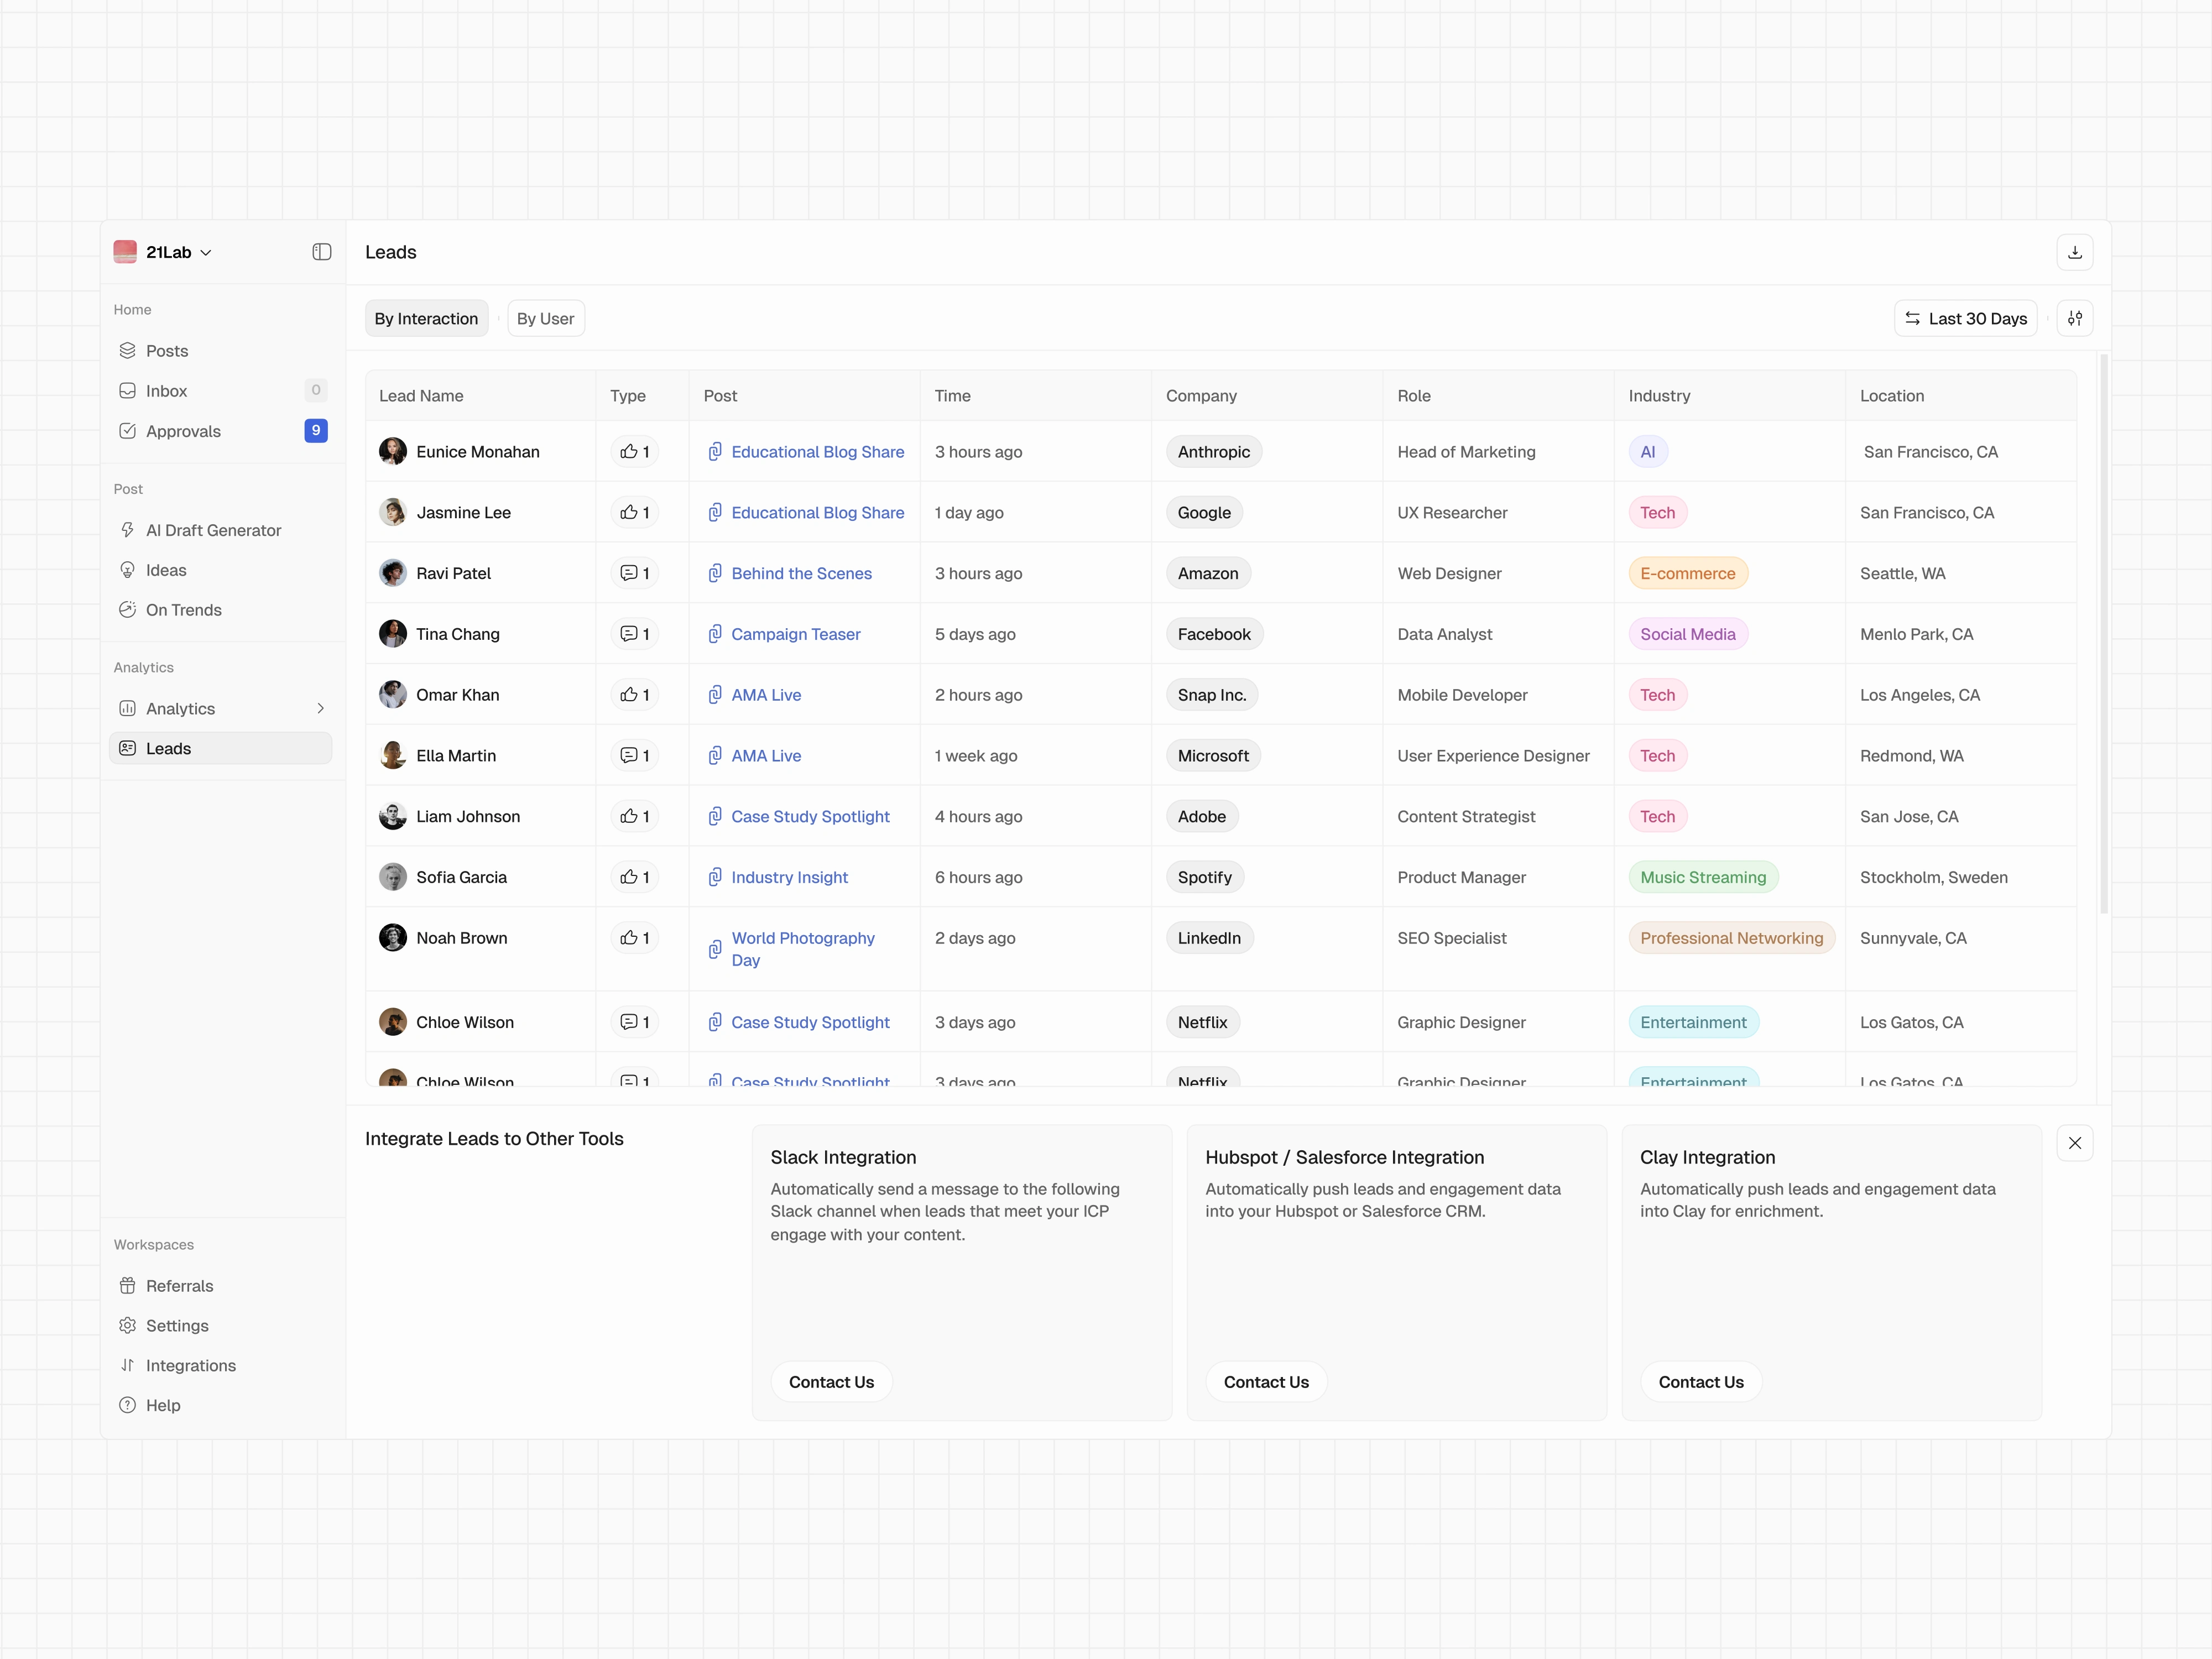Open Referrals gift icon
Screen dimensions: 2212x1659
click(128, 1285)
